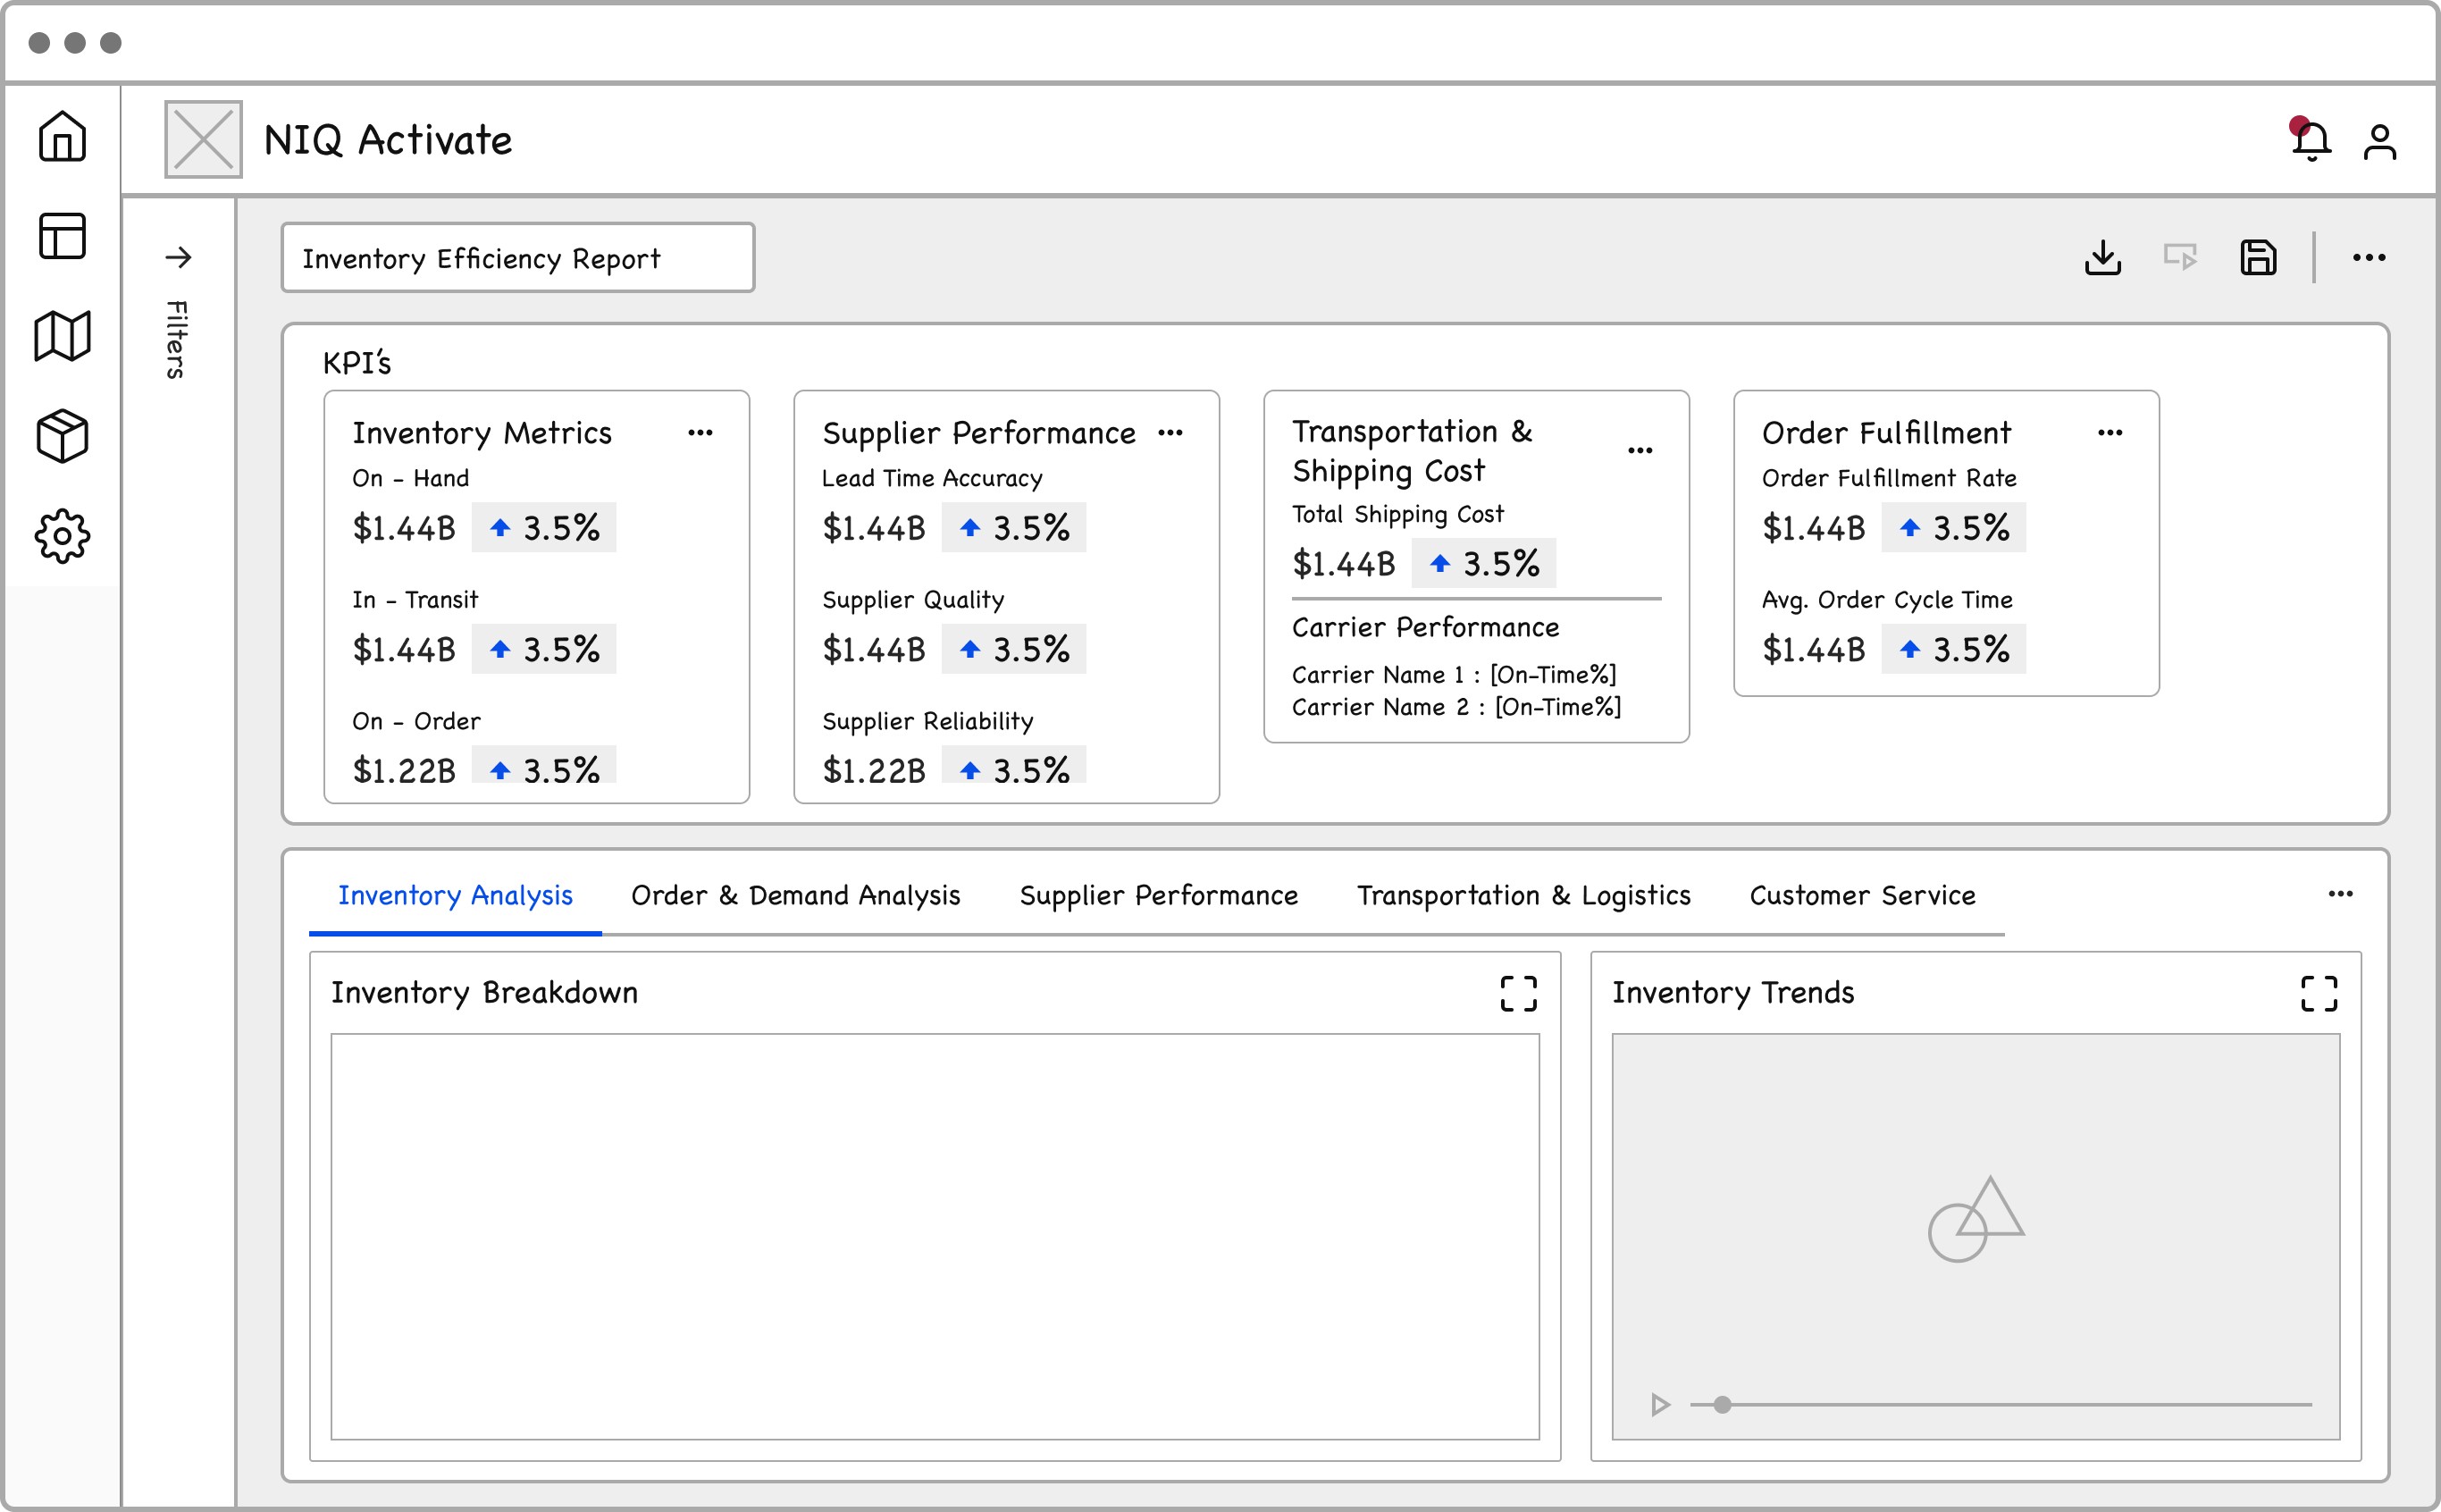Expand the Filters panel arrow

coord(178,258)
